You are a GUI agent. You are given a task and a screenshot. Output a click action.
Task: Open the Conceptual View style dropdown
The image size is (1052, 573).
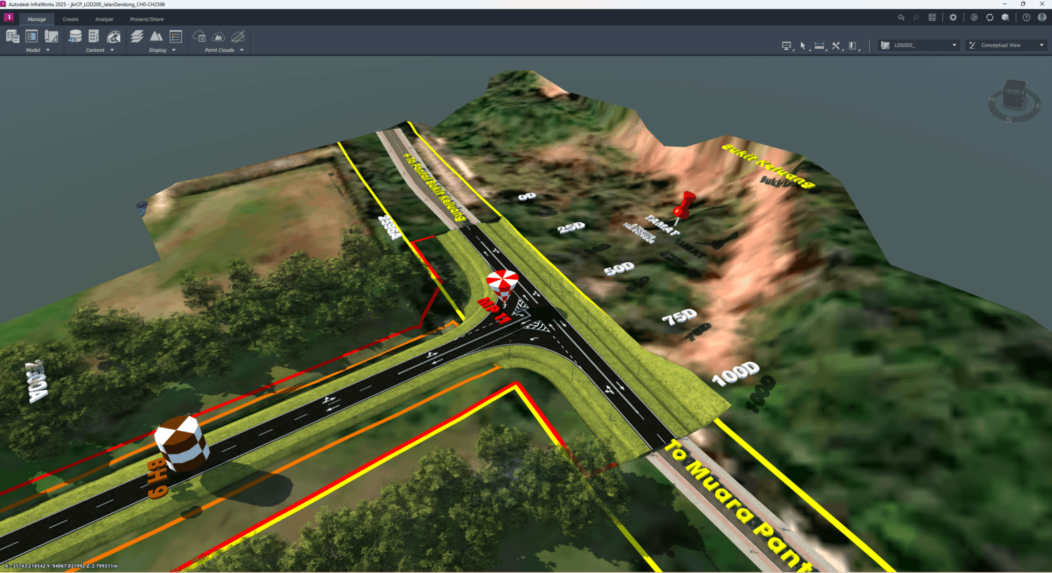click(1005, 45)
